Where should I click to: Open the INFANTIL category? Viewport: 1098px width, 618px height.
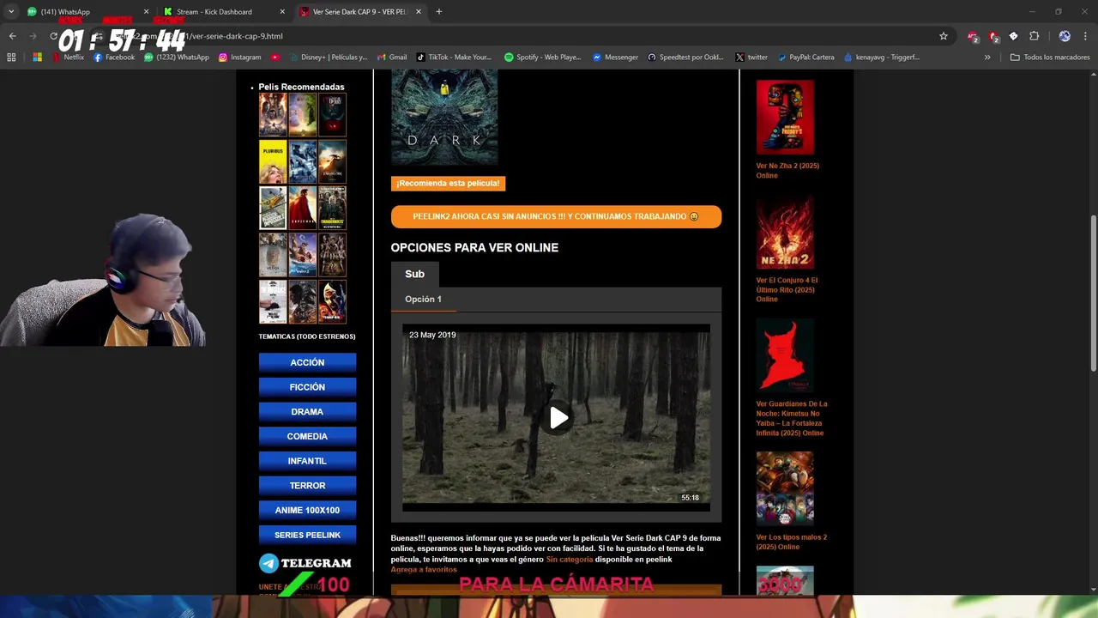(307, 461)
